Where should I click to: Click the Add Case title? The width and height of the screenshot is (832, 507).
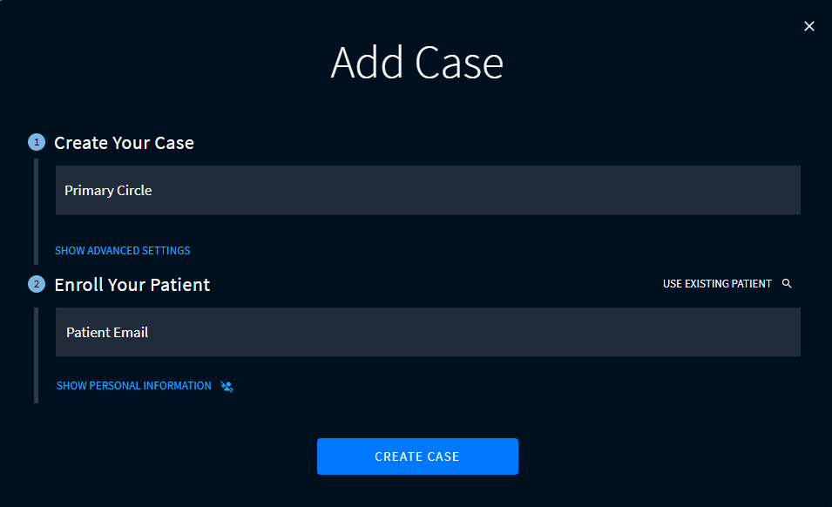[x=416, y=63]
